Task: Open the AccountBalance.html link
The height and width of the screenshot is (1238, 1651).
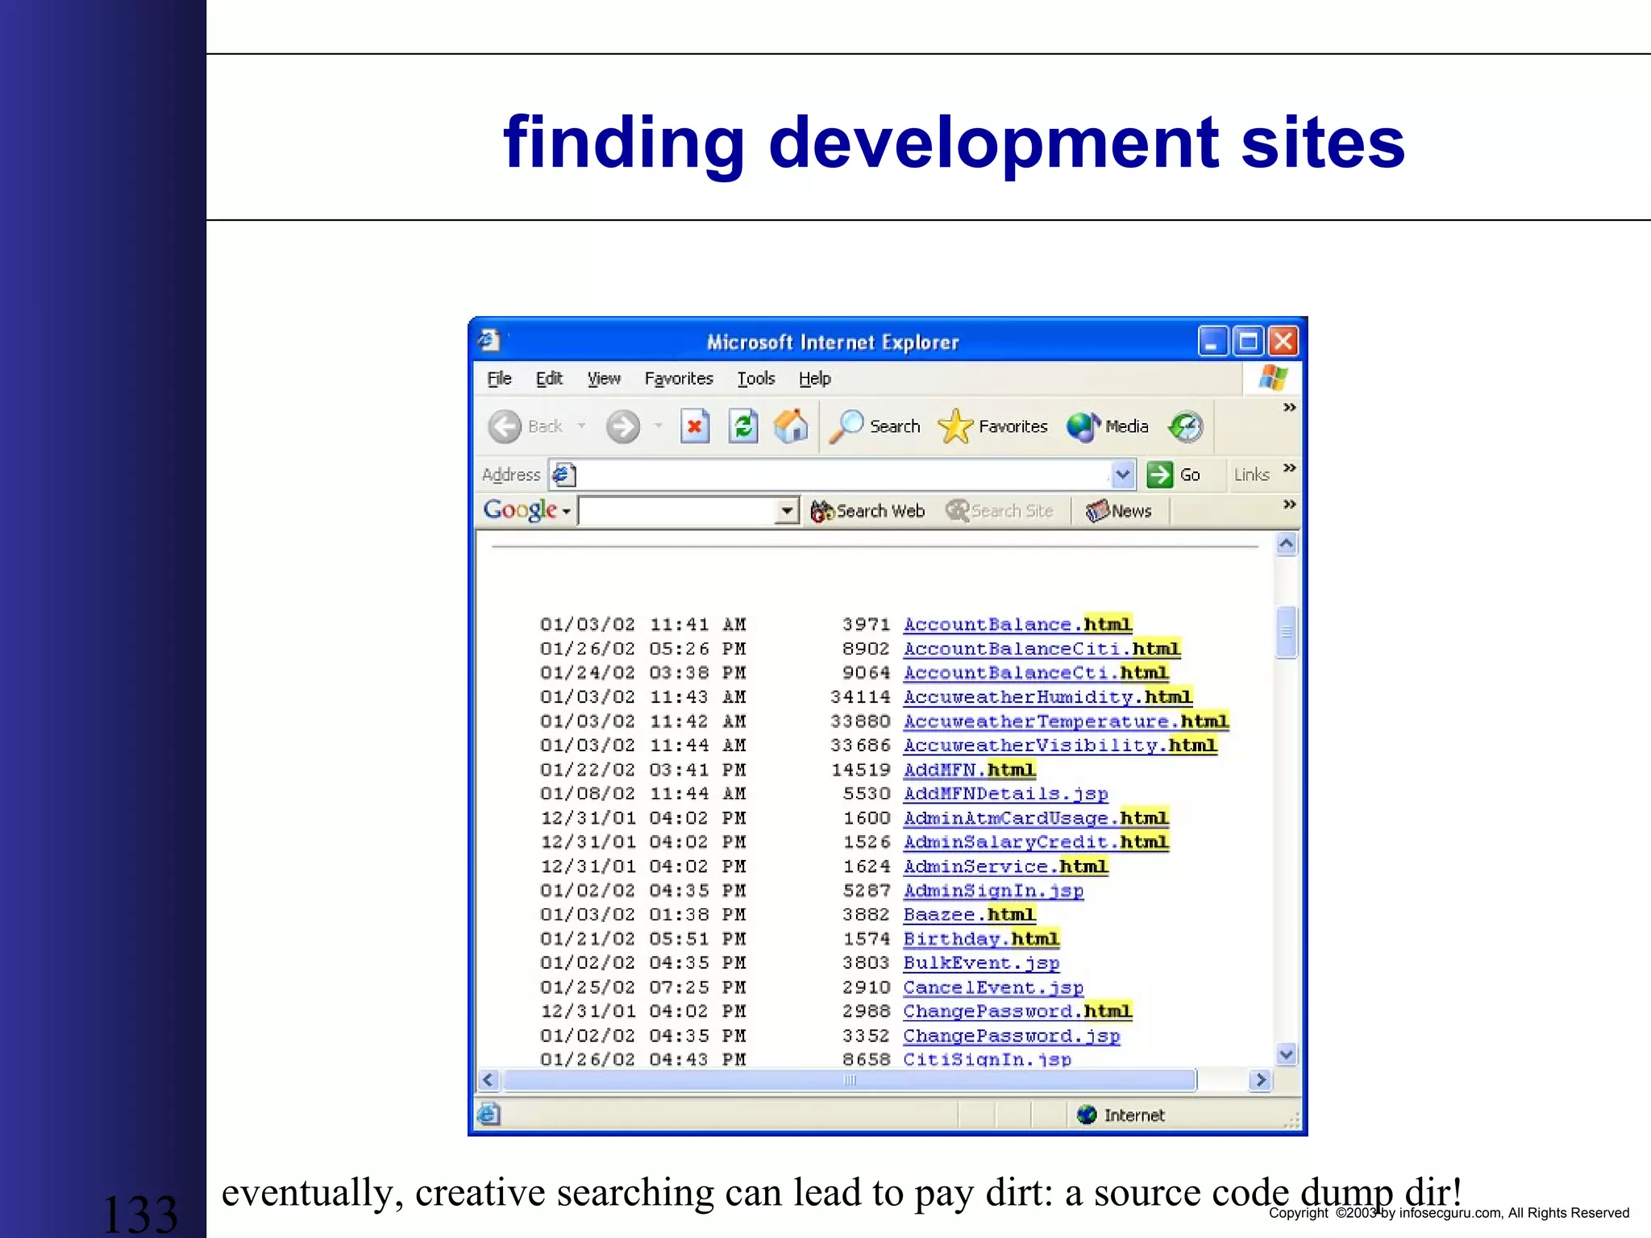Action: [x=1018, y=624]
